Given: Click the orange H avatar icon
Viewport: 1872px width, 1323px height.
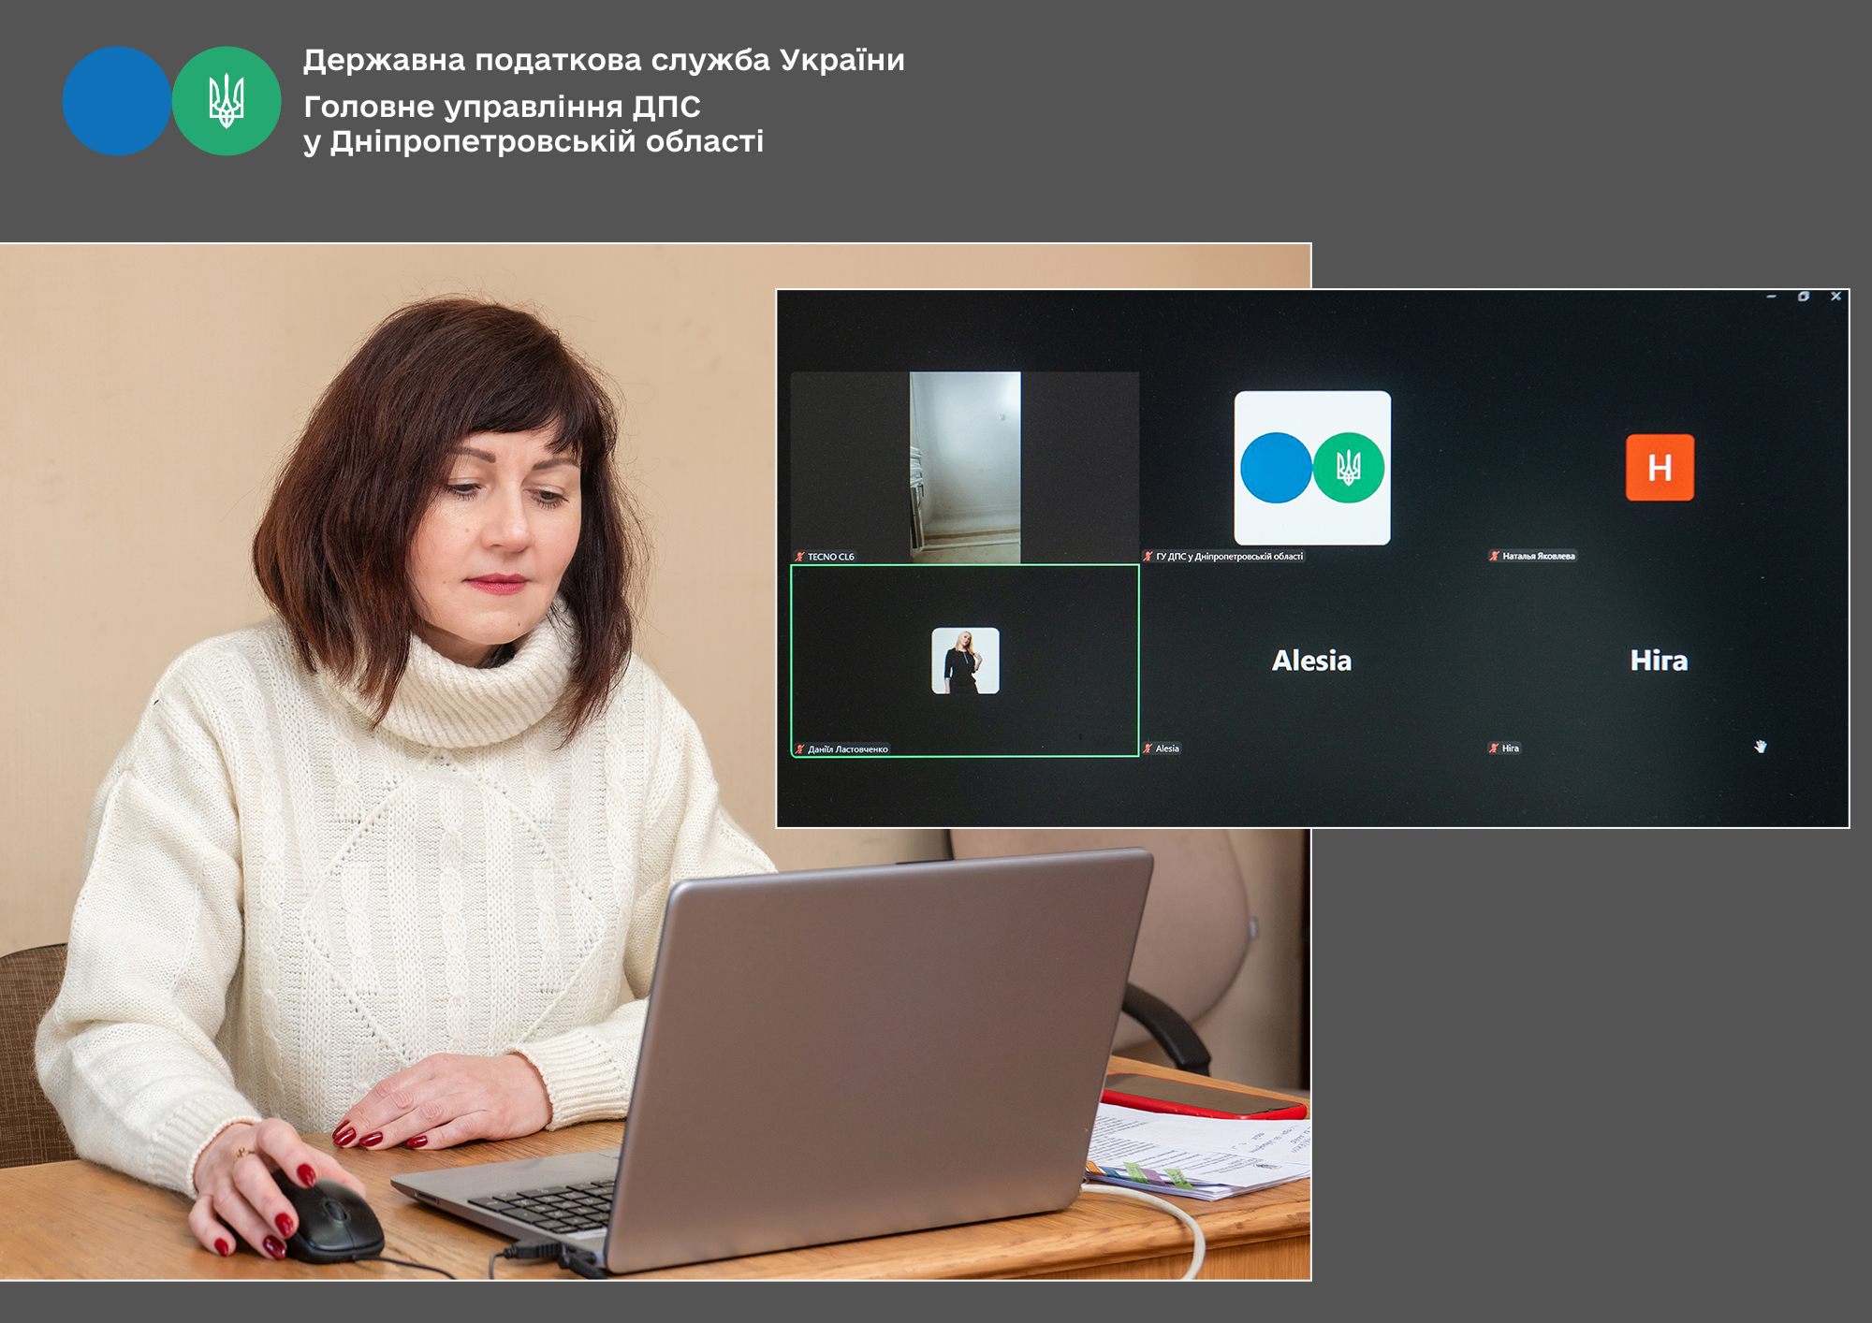Looking at the screenshot, I should [1659, 467].
